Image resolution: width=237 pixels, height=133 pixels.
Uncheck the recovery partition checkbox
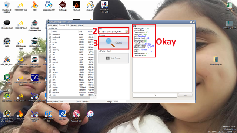(50, 50)
